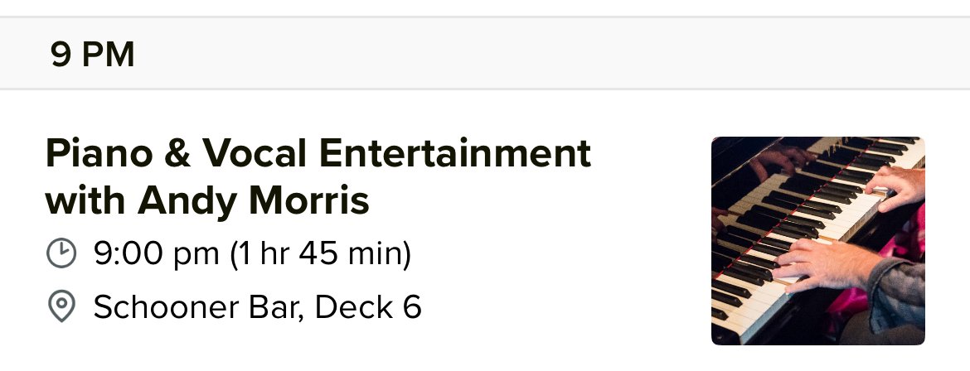Click the Andy Morris name in title
The width and height of the screenshot is (970, 371).
253,201
